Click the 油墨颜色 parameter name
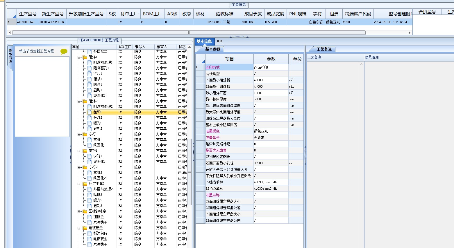Screen dimensions: 454x248 point(212,131)
